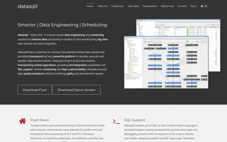Click the globe language icon
Screen dimensions: 227x142
[x=202, y=6]
